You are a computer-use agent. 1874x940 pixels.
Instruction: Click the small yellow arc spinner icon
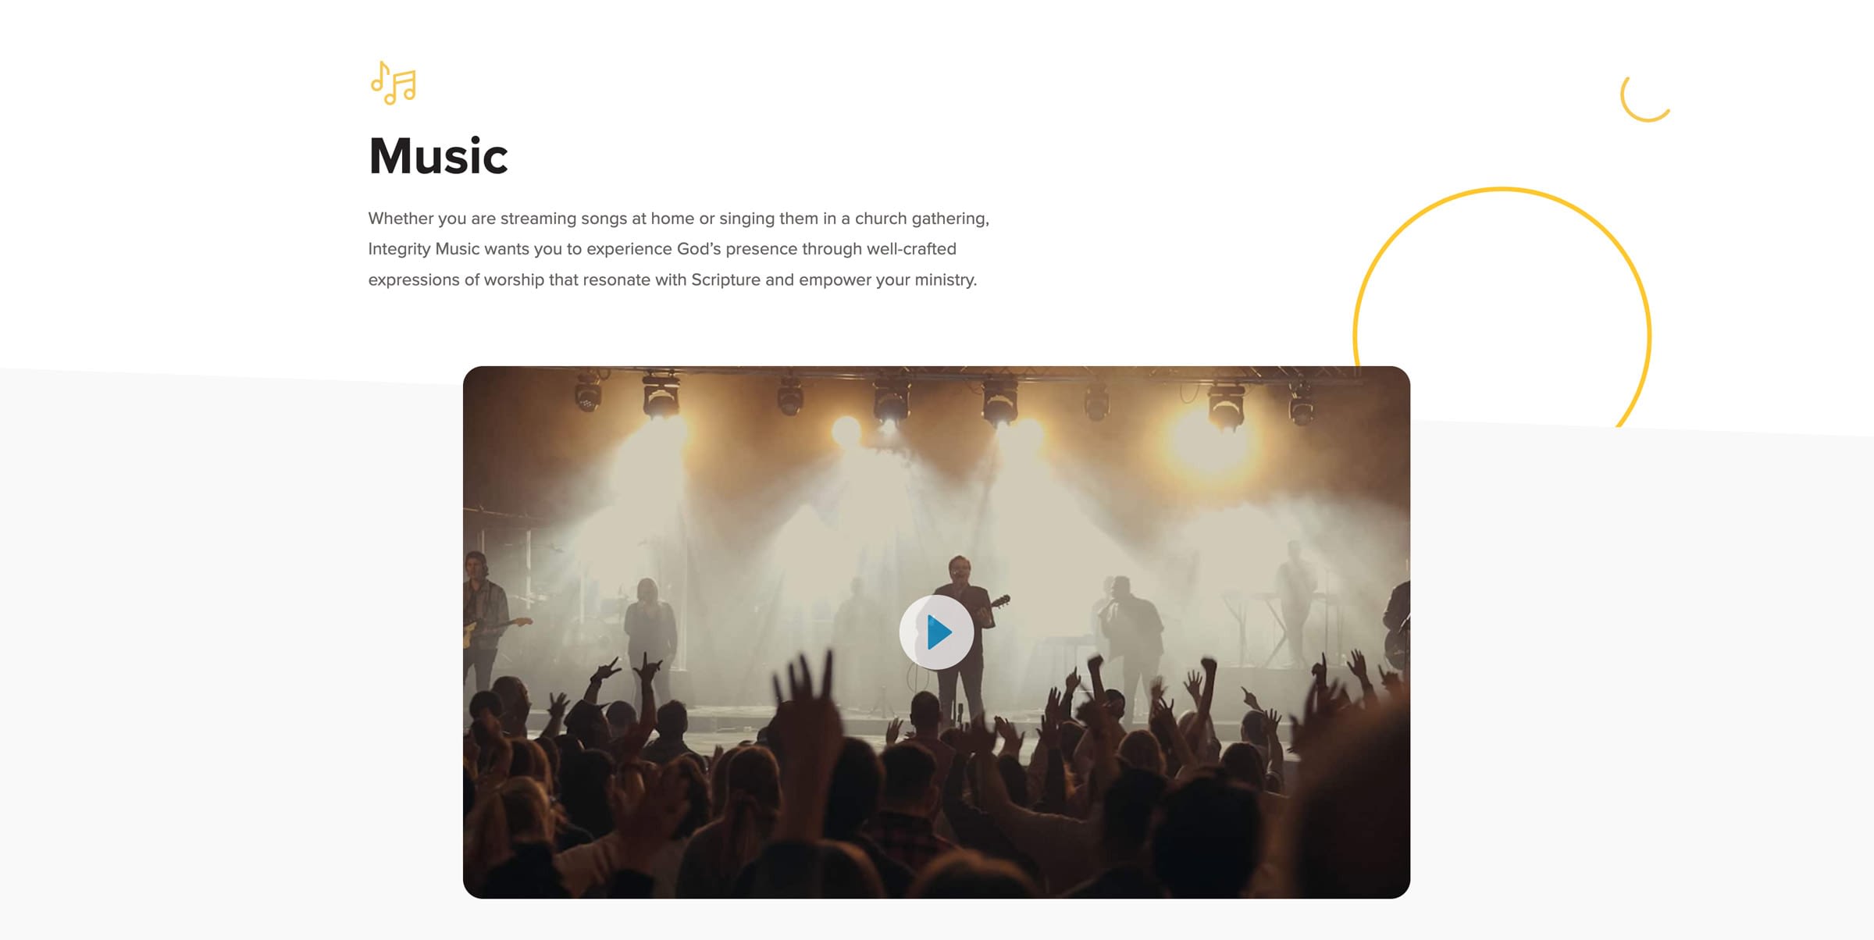(x=1644, y=98)
